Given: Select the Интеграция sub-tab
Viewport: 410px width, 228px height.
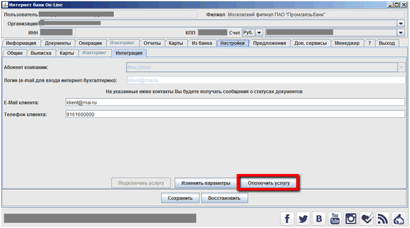Looking at the screenshot, I should pyautogui.click(x=129, y=53).
